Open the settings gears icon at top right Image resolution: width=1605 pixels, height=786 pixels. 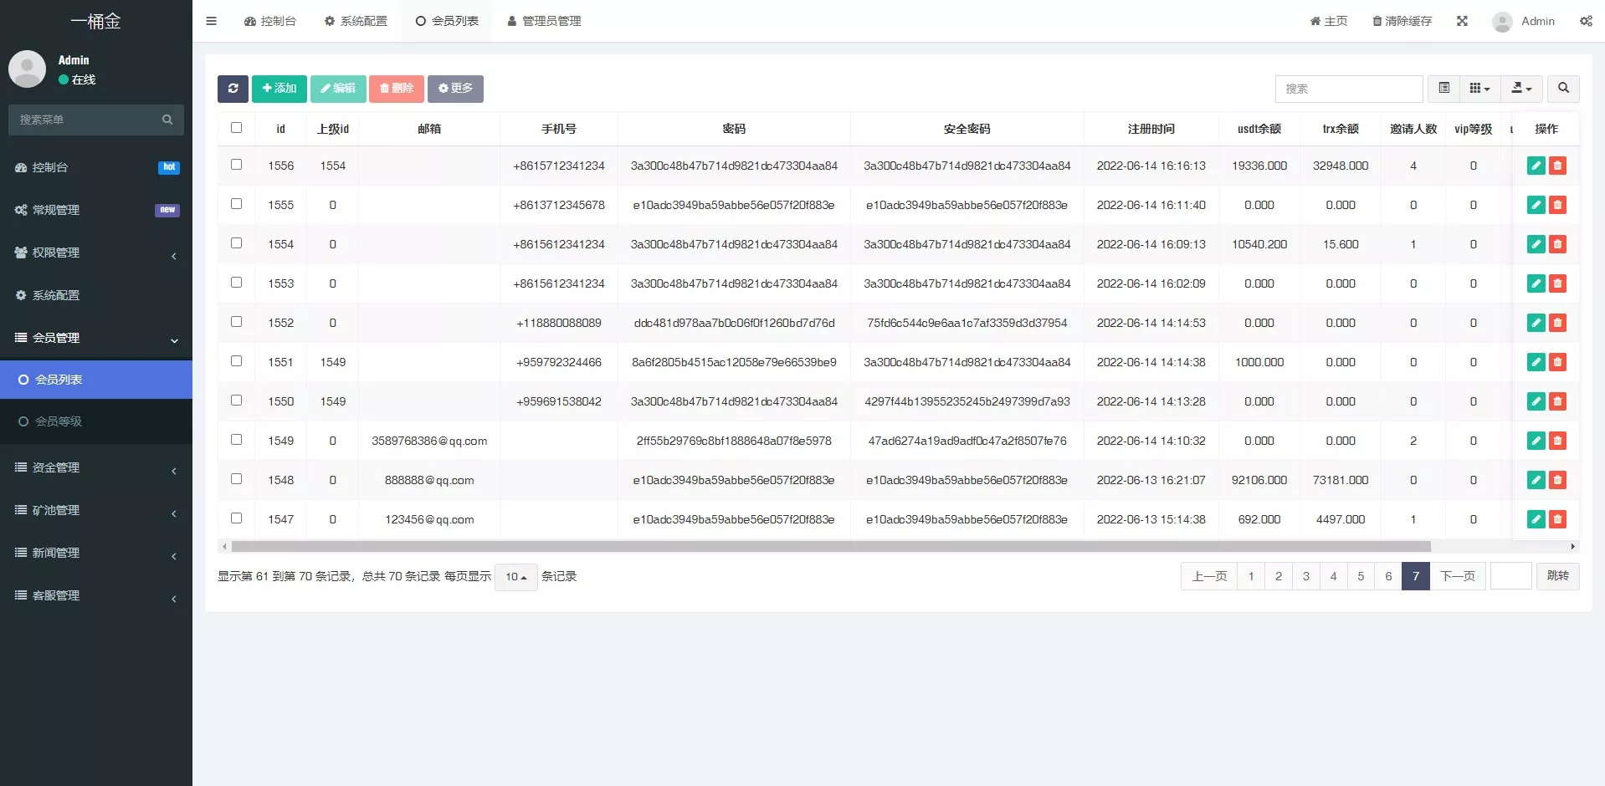click(x=1586, y=21)
